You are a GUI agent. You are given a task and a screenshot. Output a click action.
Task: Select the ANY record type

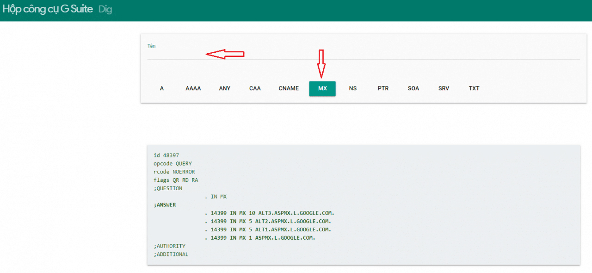(225, 88)
